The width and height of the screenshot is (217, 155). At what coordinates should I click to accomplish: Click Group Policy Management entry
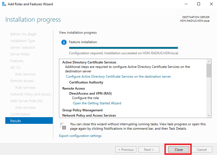tap(82, 110)
